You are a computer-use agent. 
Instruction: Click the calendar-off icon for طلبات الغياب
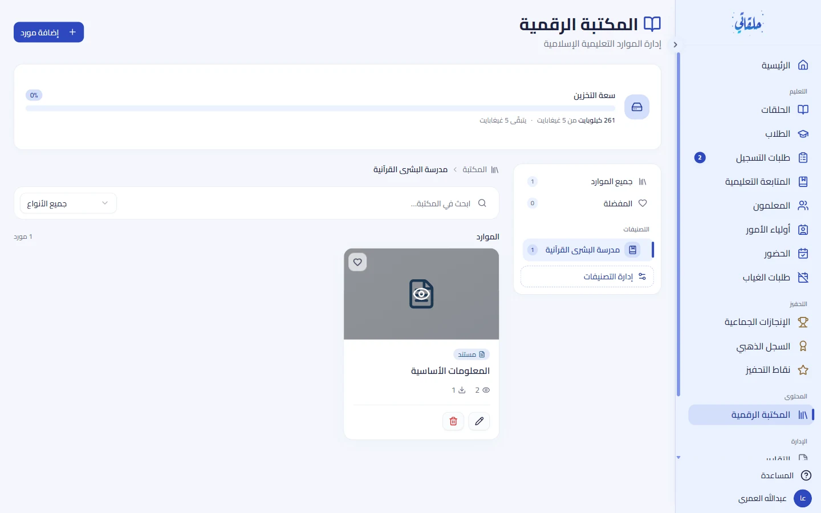click(x=803, y=278)
